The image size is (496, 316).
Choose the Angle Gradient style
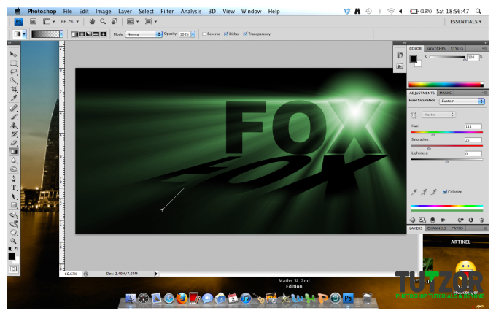(x=89, y=34)
